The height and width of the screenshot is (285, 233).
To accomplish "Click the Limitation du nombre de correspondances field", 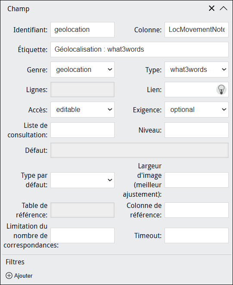I will (82, 235).
